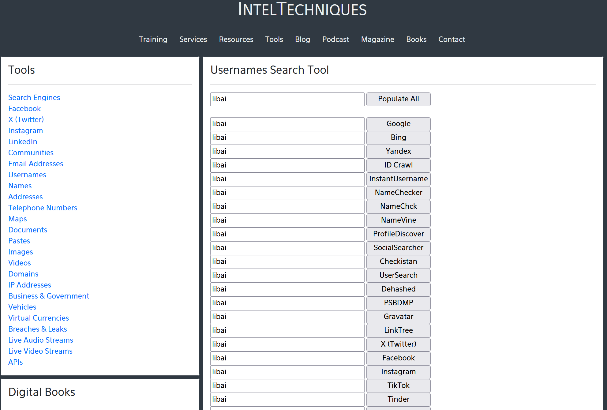The image size is (607, 410).
Task: Open the Books nav link
Action: (x=416, y=39)
